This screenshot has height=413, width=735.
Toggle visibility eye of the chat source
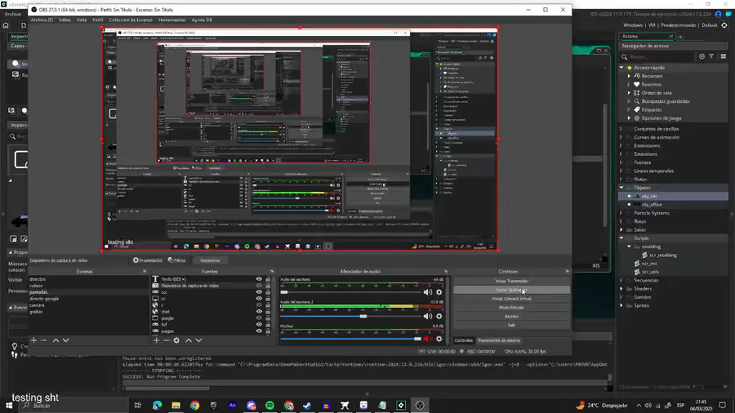[x=259, y=312]
